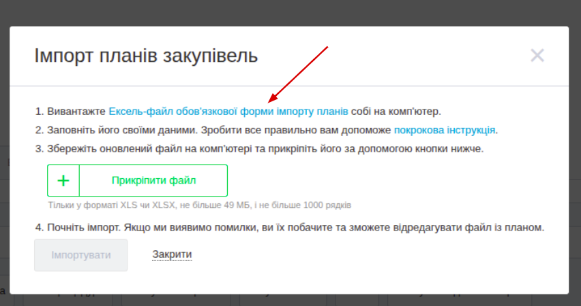This screenshot has height=306, width=581.
Task: Dismiss the dialog via the "Закрити" link
Action: click(172, 254)
